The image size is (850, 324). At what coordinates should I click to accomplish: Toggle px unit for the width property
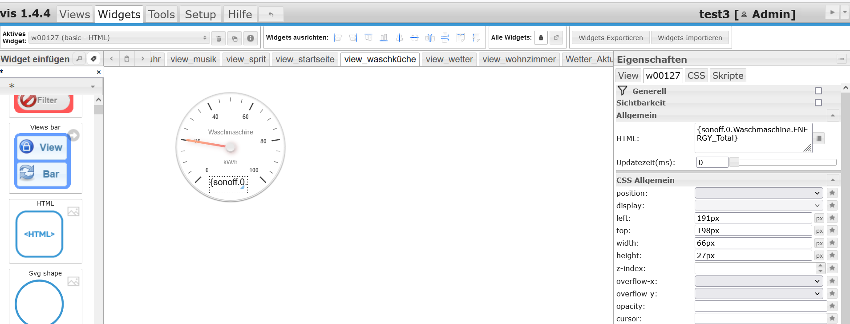tap(819, 243)
